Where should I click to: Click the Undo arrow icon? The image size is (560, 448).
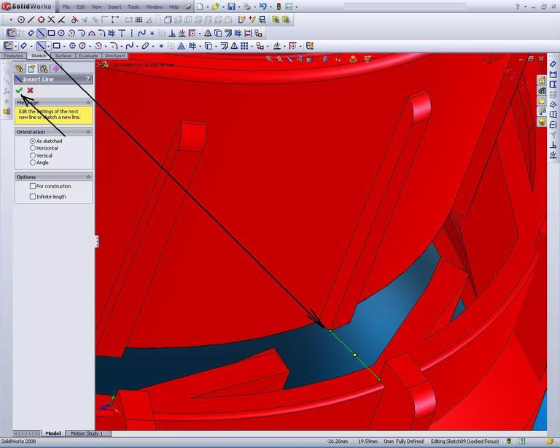coord(263,7)
